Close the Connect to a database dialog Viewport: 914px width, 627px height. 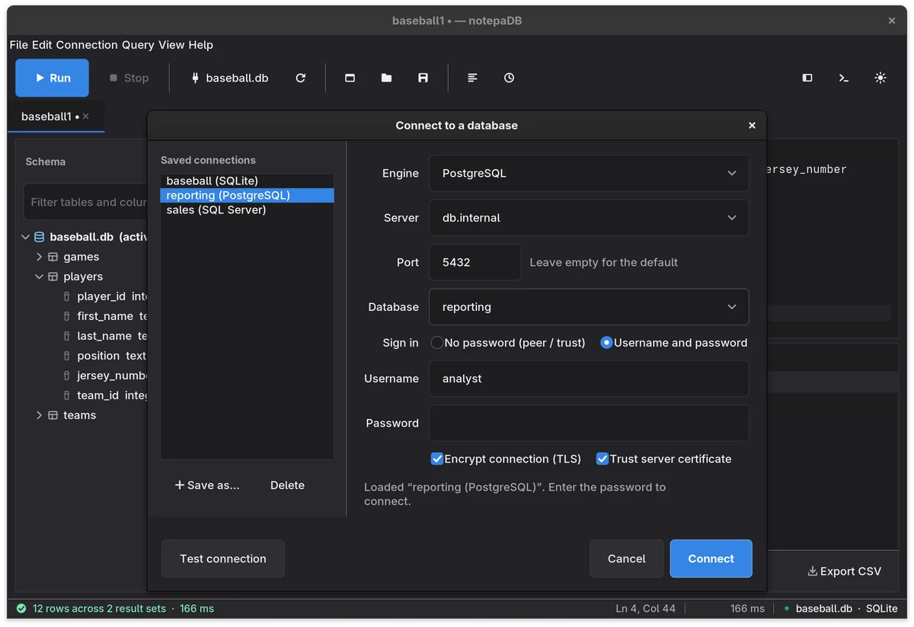coord(752,126)
